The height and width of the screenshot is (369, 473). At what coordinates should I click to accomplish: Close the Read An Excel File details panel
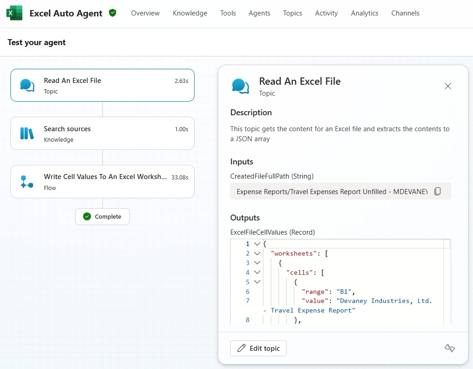448,86
